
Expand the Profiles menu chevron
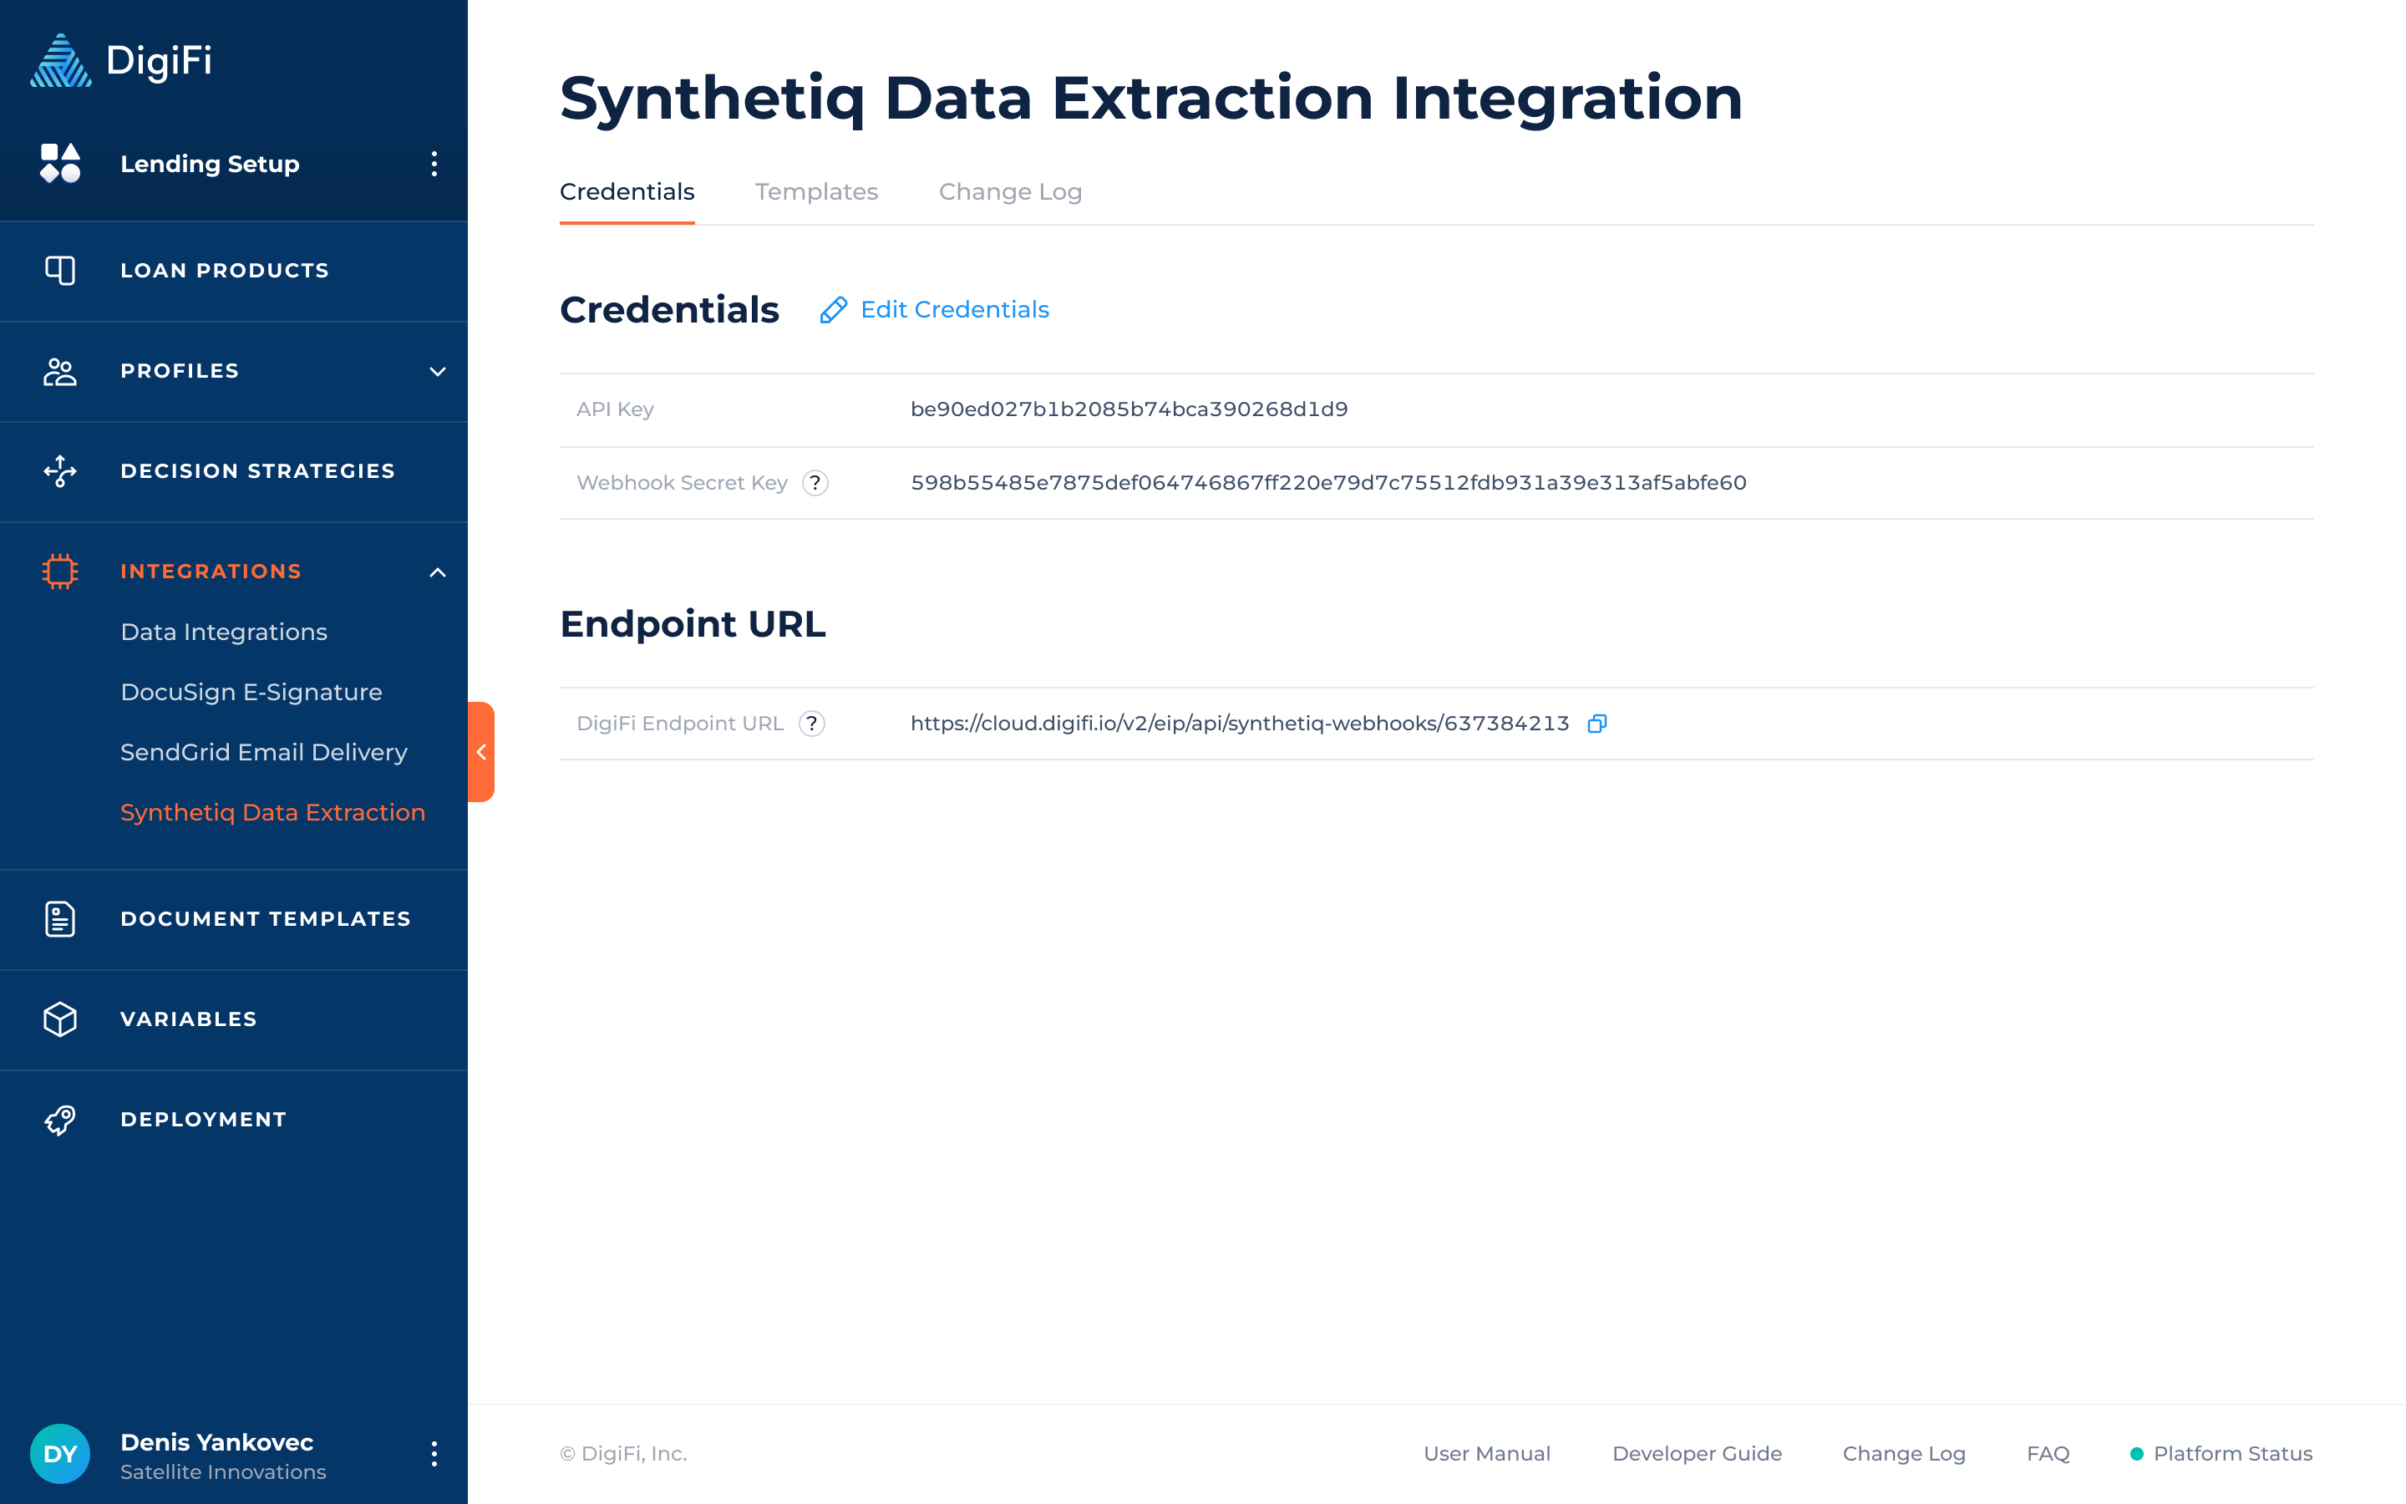(x=436, y=371)
